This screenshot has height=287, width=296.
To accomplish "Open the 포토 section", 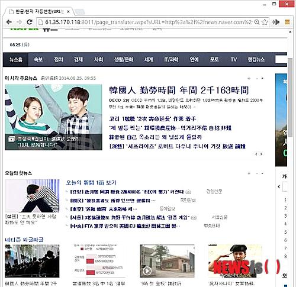I will click(x=214, y=60).
